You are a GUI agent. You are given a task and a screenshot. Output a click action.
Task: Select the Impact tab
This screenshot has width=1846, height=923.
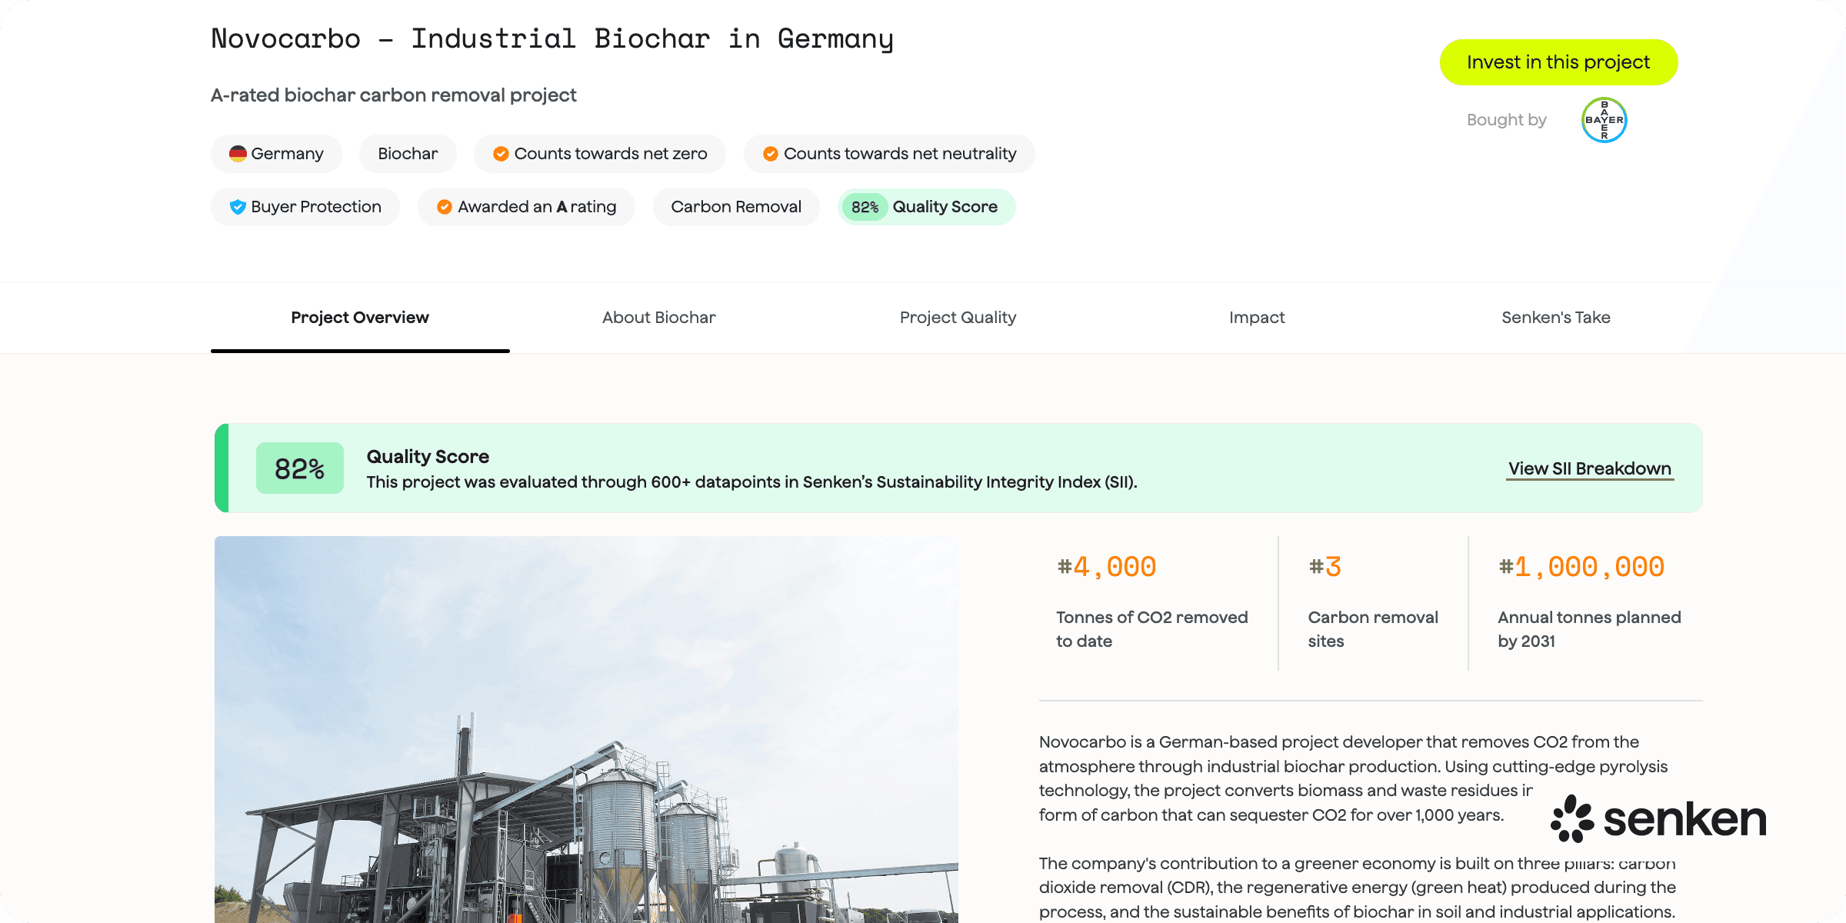point(1257,318)
